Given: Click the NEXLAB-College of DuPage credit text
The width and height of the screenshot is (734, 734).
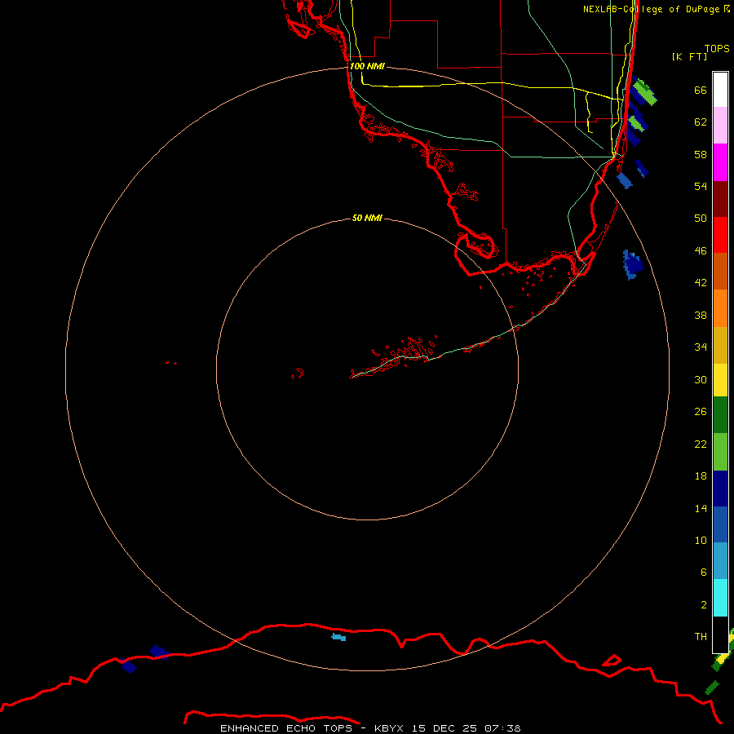Looking at the screenshot, I should (x=657, y=9).
